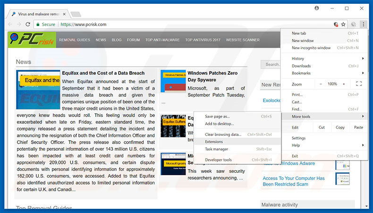Click the shield extension icon in address bar
The image size is (373, 213).
point(336,24)
